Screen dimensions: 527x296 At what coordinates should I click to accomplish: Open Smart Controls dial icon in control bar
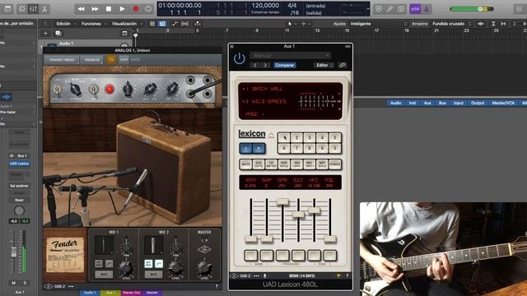[x=22, y=9]
